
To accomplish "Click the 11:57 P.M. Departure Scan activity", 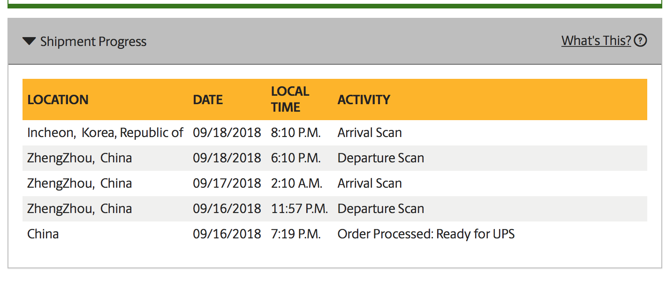I will point(380,209).
